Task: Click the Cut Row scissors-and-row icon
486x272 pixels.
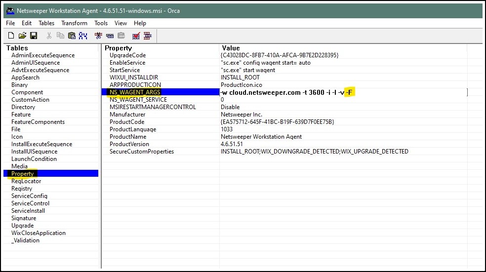Action: pos(99,36)
